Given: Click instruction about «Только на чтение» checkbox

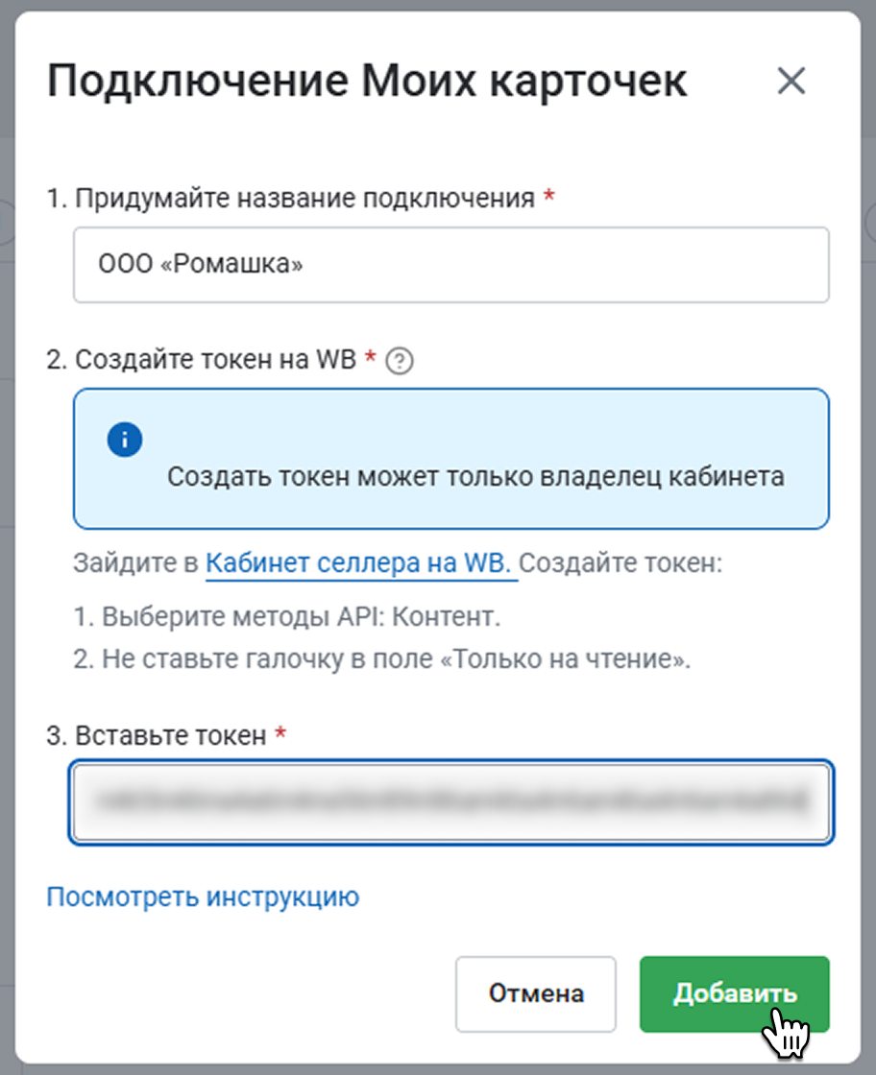Looking at the screenshot, I should coord(381,659).
